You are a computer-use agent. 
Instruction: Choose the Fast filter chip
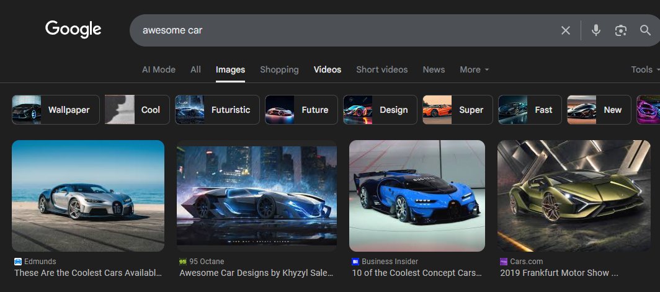pyautogui.click(x=530, y=110)
